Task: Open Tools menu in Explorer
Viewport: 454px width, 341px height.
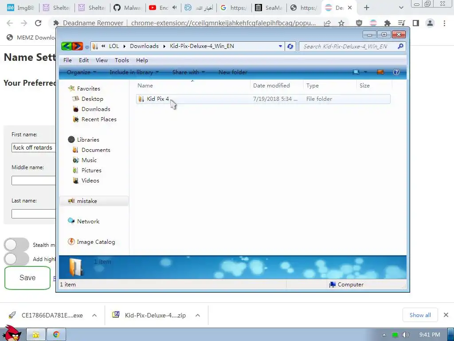Action: click(121, 60)
